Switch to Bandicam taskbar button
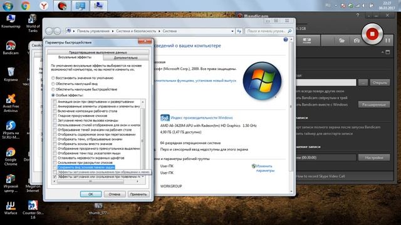This screenshot has width=401, height=225. point(62,6)
